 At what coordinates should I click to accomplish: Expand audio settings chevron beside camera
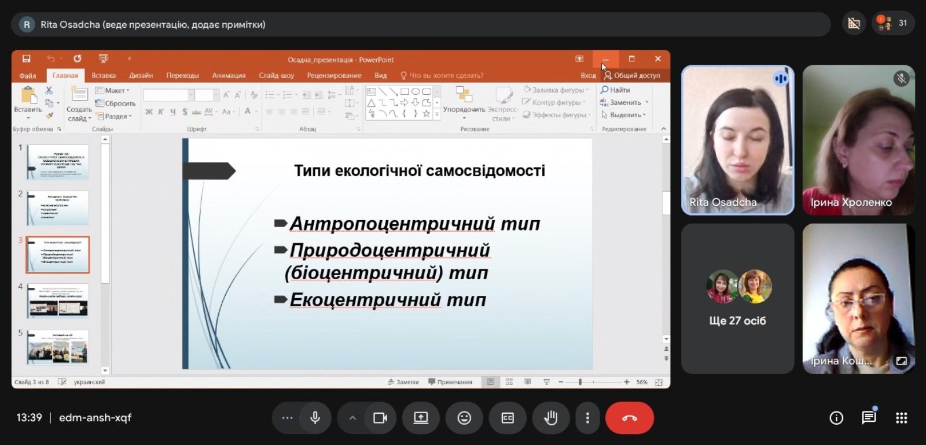352,418
